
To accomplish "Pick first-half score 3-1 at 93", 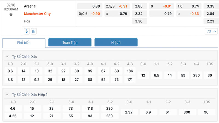I will pos(91,116).
